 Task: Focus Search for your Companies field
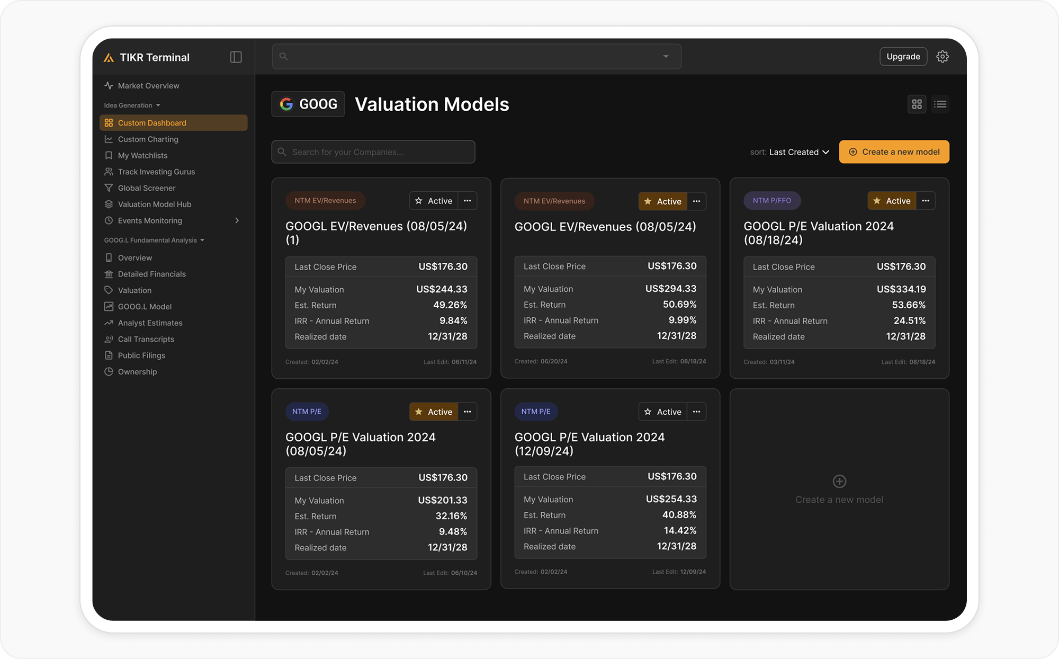[x=373, y=152]
